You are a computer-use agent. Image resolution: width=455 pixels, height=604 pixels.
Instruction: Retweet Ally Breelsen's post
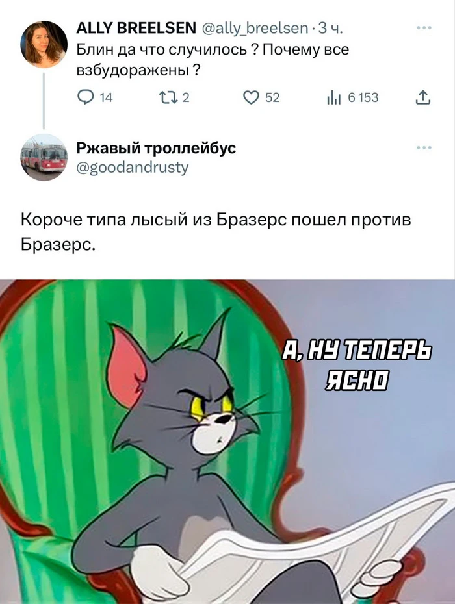tap(168, 98)
